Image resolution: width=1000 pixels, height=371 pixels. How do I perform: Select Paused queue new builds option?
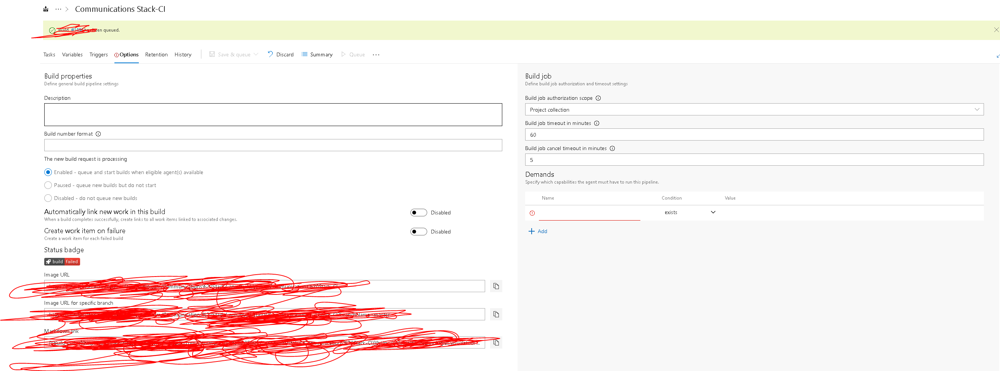(x=48, y=185)
